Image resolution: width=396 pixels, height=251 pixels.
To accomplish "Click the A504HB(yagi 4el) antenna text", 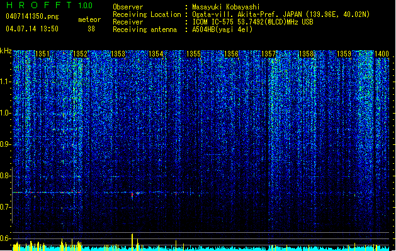I will pos(222,29).
